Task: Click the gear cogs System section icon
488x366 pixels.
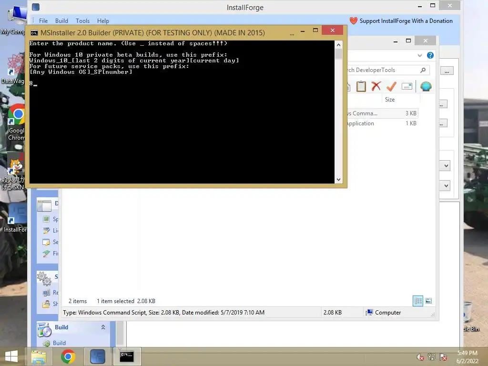Action: pos(44,278)
